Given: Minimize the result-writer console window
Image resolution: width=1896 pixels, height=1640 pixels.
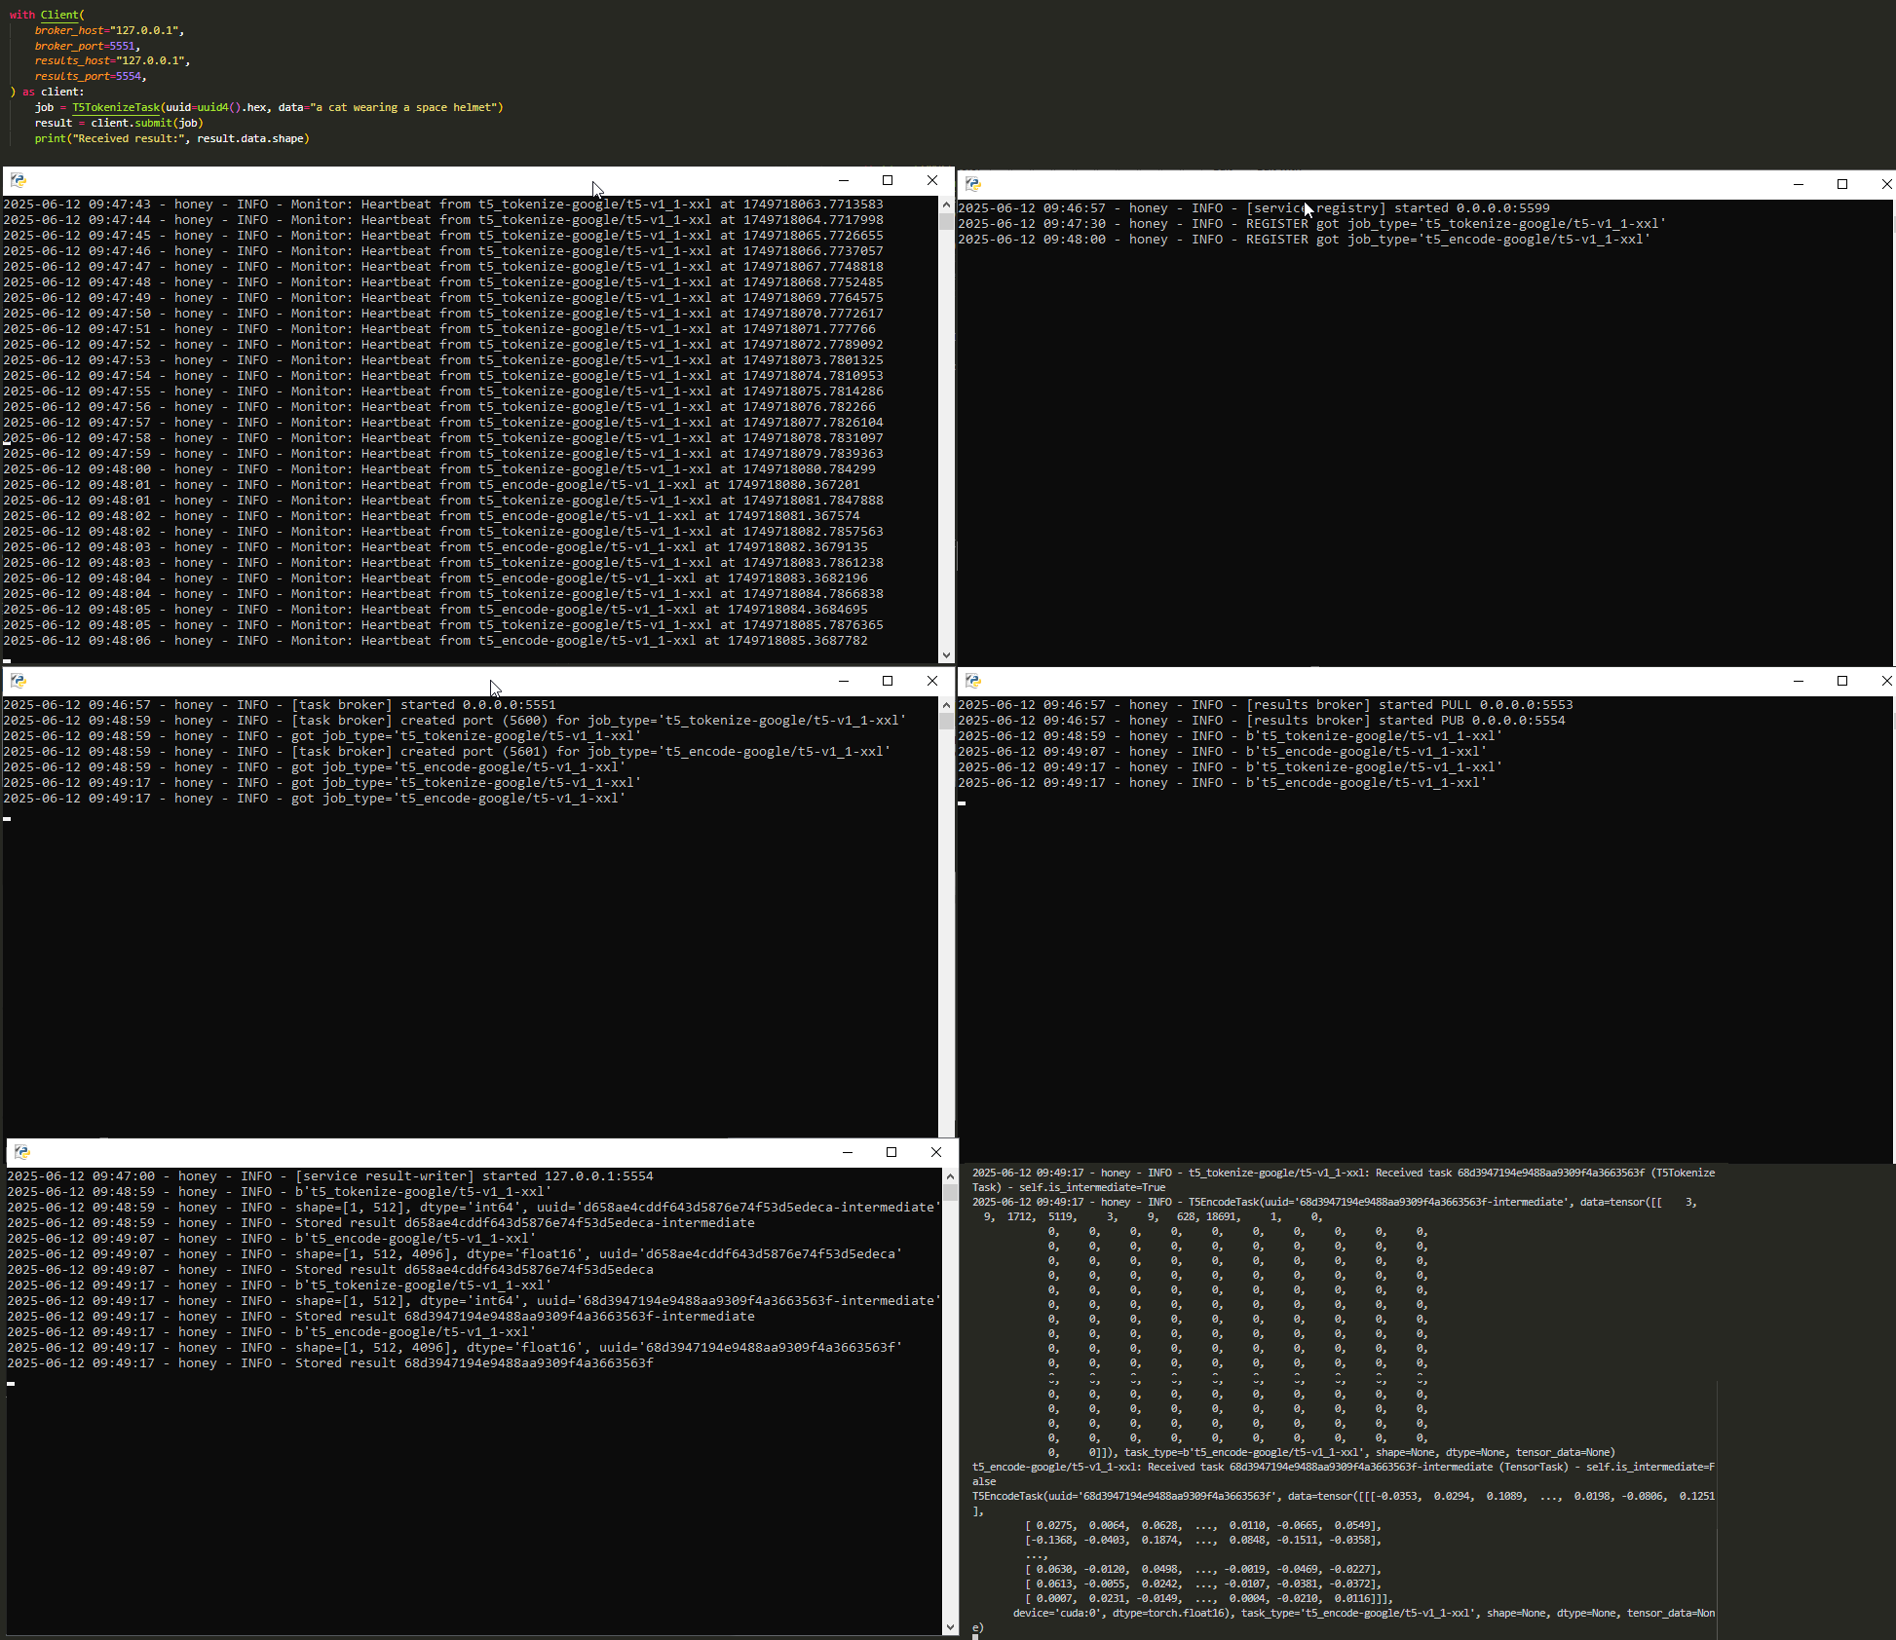Looking at the screenshot, I should (x=848, y=1152).
